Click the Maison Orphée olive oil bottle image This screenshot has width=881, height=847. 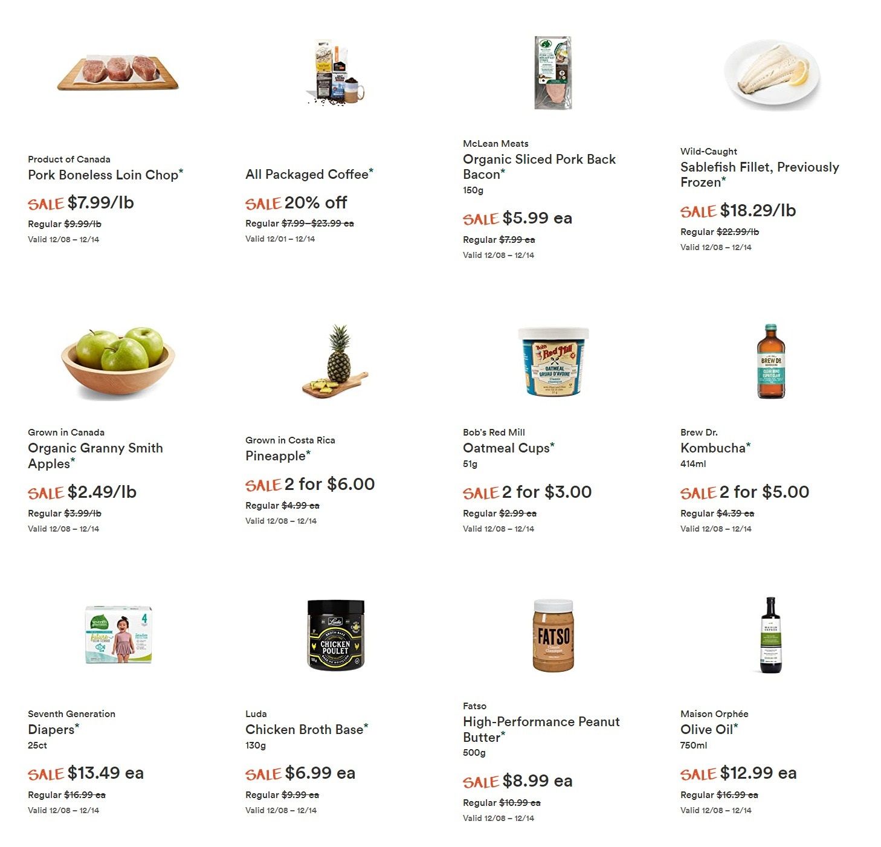pyautogui.click(x=771, y=635)
